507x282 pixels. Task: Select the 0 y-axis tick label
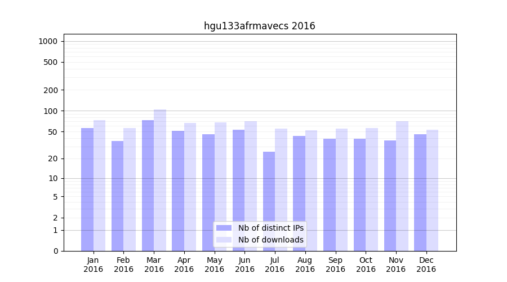tap(55, 251)
